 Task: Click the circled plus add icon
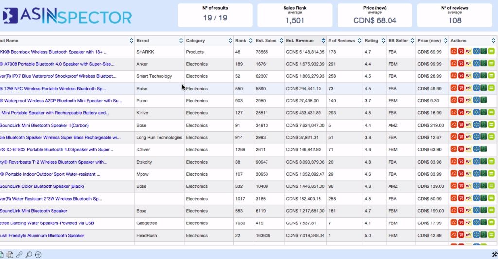[38, 255]
